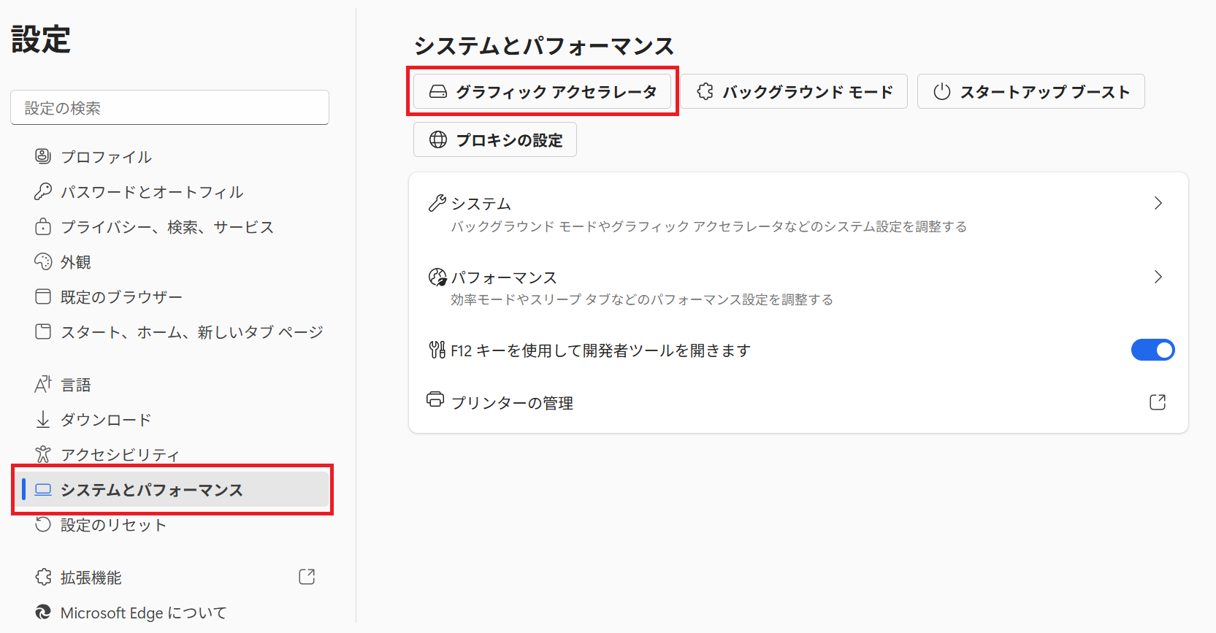Click the Profile icon in sidebar
This screenshot has height=633, width=1216.
pyautogui.click(x=43, y=156)
